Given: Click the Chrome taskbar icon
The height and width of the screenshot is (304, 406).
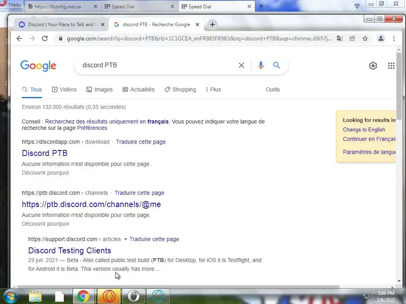Looking at the screenshot, I should point(83,296).
